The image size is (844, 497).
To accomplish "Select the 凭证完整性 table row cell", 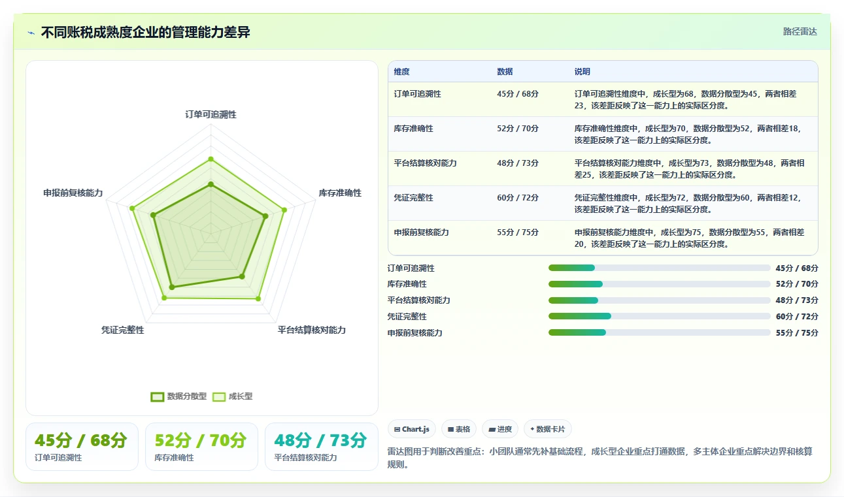I will pos(413,198).
